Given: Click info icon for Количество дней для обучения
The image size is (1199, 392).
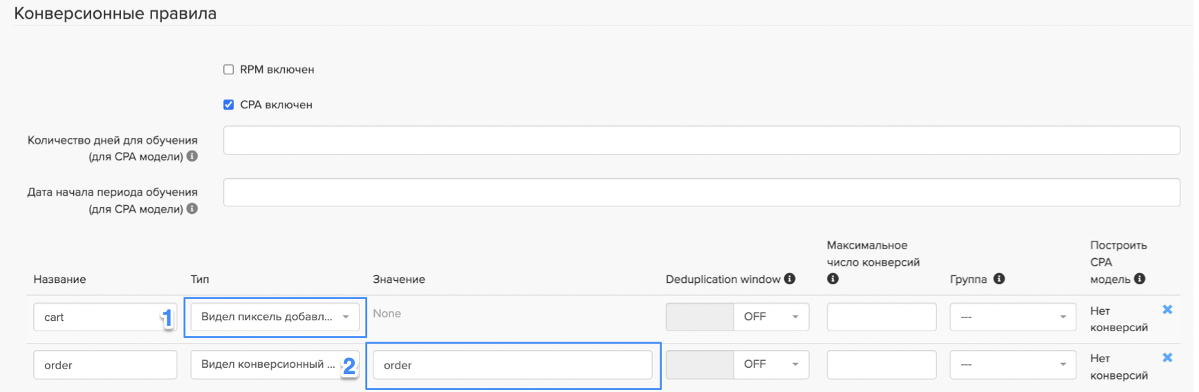Looking at the screenshot, I should coord(192,157).
